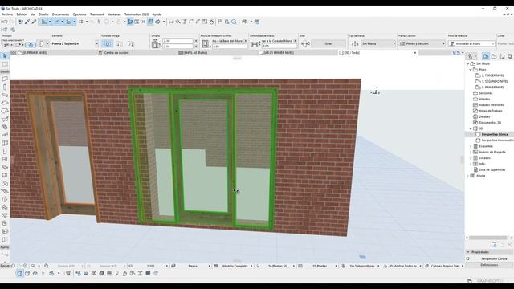This screenshot has height=289, width=514.
Task: Open Sin Marca marker type dropdown
Action: pyautogui.click(x=378, y=43)
